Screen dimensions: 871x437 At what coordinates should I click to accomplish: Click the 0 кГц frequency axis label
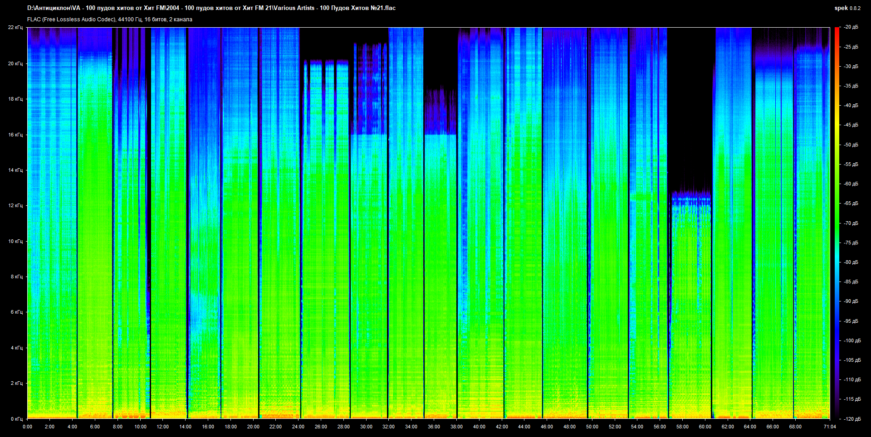pyautogui.click(x=16, y=419)
